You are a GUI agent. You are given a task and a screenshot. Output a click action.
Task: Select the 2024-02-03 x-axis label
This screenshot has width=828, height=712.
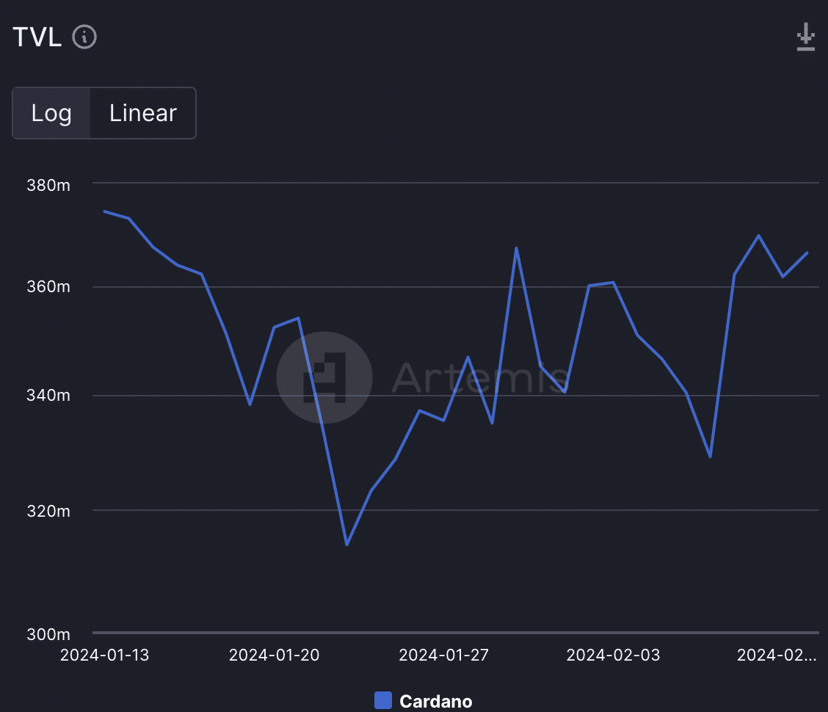[613, 655]
